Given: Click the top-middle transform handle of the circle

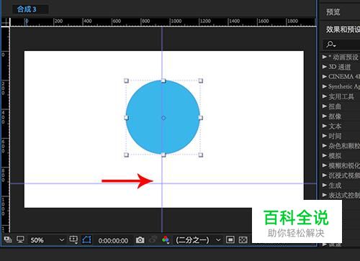Looking at the screenshot, I should click(x=163, y=81).
